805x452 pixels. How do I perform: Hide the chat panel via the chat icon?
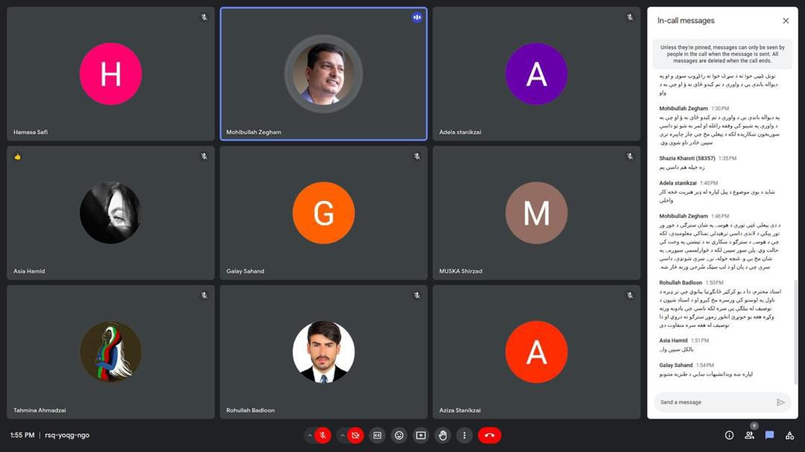click(x=769, y=435)
